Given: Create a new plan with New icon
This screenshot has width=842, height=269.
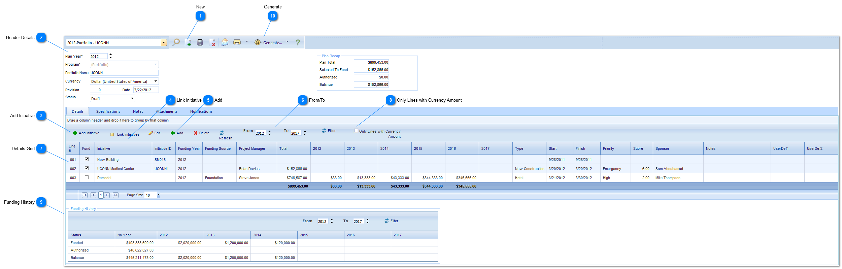Looking at the screenshot, I should 188,42.
